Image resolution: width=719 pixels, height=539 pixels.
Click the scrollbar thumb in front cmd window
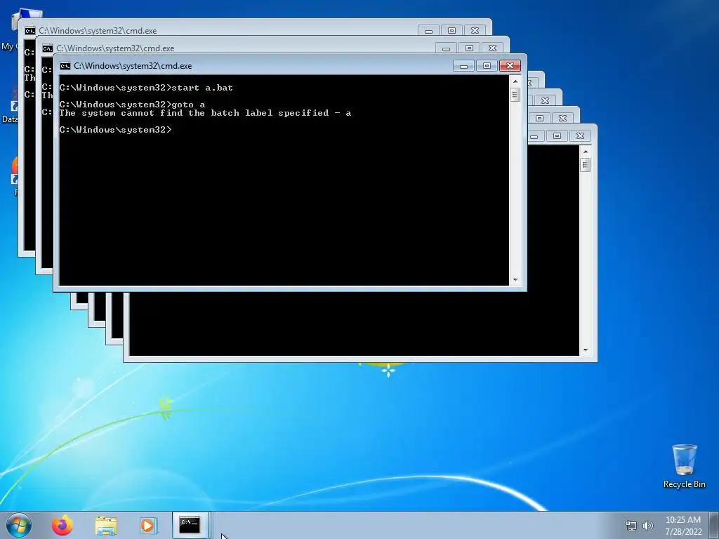point(515,95)
